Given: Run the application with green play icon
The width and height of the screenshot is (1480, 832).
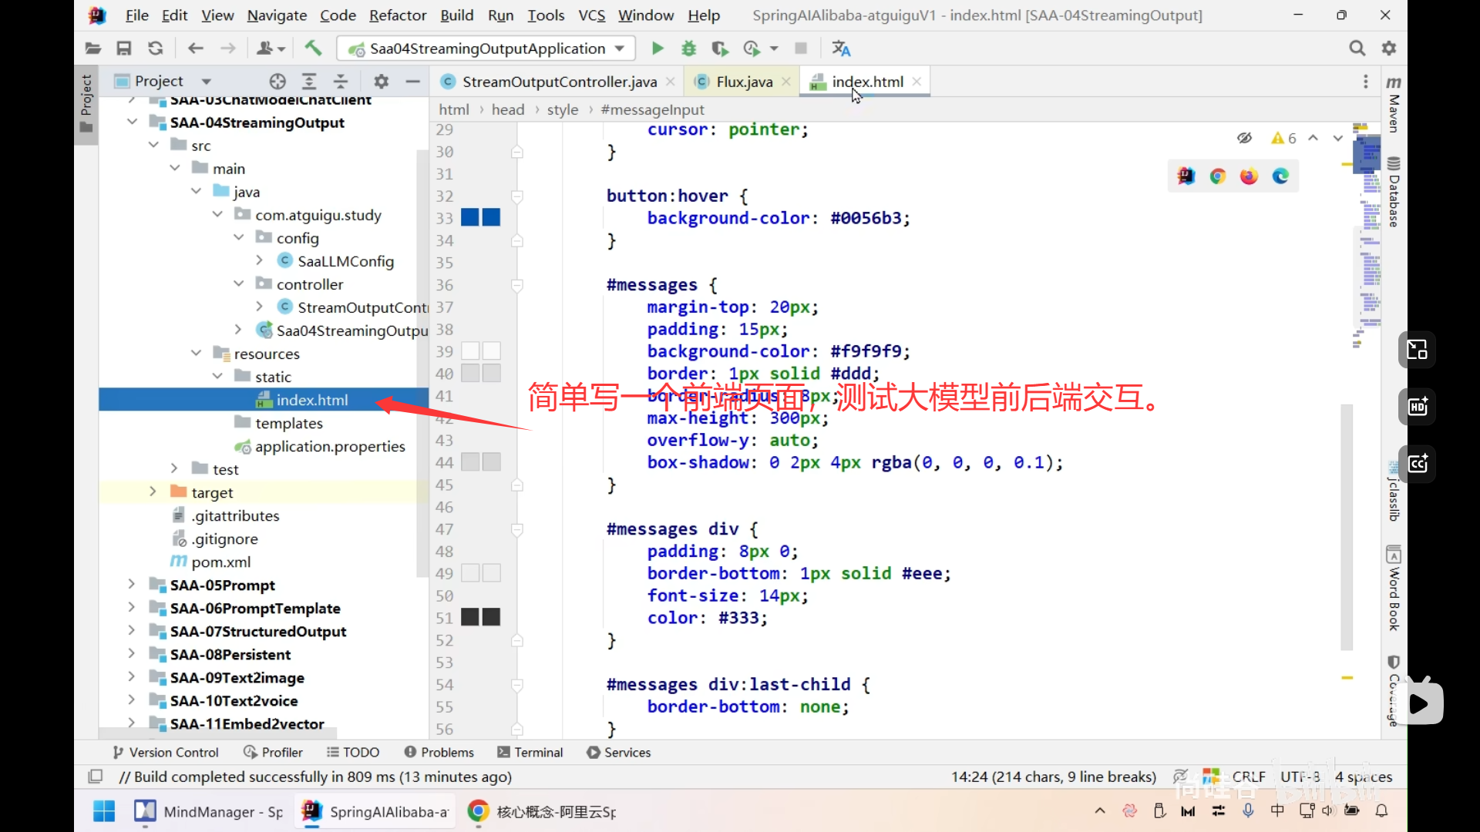Looking at the screenshot, I should 658,49.
